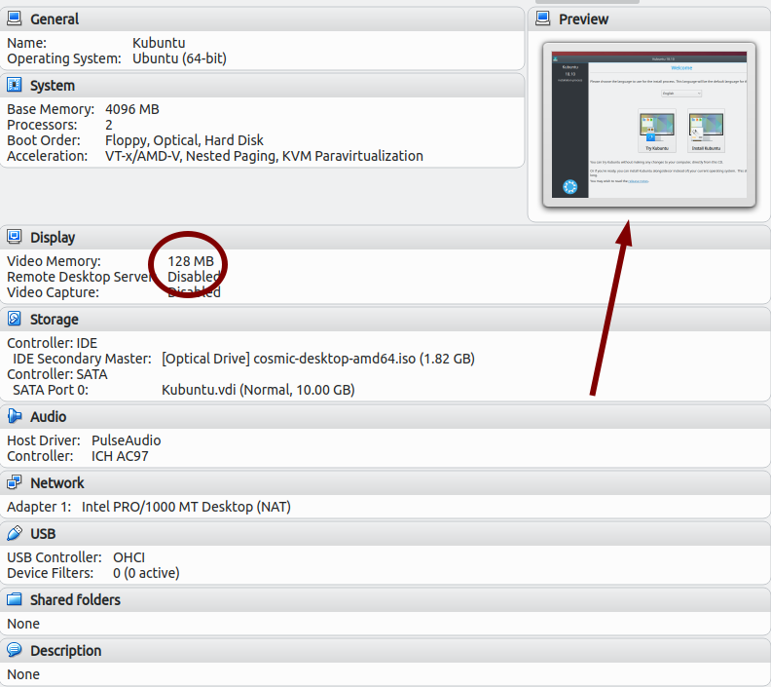Click the USB plug icon
Viewport: 771px width, 687px height.
[x=15, y=534]
